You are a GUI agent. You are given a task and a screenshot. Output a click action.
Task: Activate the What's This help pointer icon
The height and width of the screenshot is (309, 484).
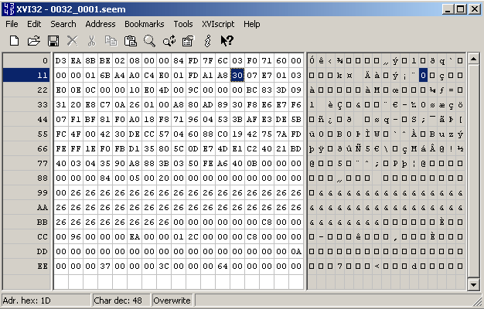click(227, 40)
